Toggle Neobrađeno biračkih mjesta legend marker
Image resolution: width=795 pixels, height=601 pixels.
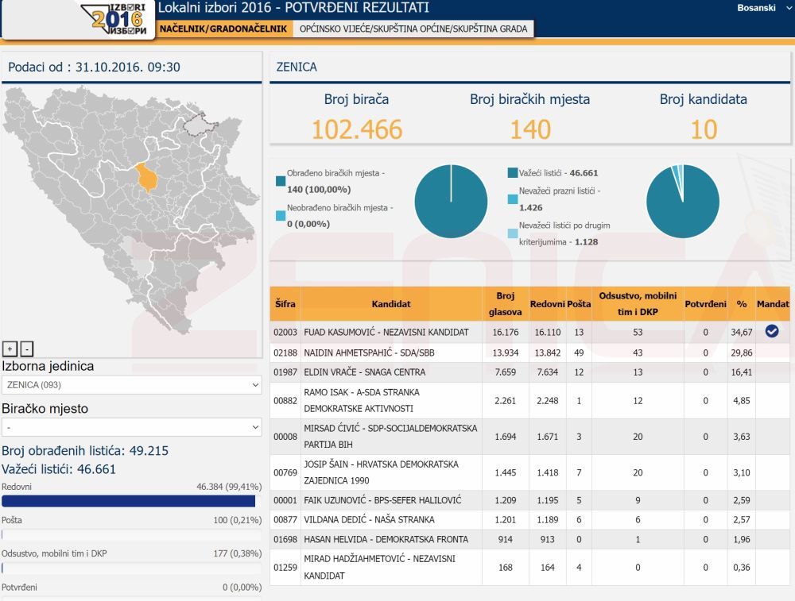[x=281, y=215]
